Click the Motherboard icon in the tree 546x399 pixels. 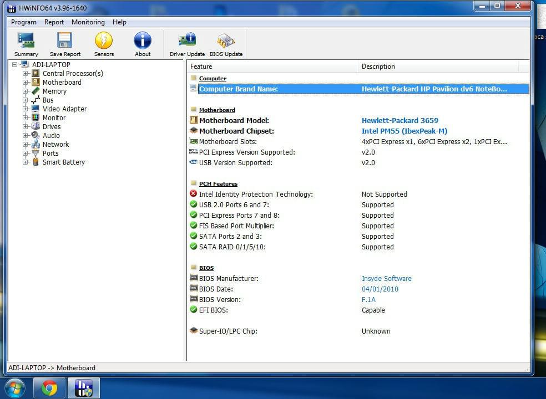coord(36,82)
